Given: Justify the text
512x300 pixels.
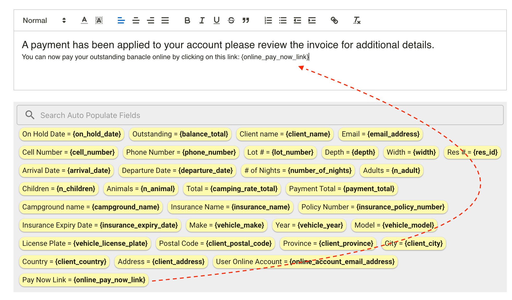Looking at the screenshot, I should click(x=165, y=20).
